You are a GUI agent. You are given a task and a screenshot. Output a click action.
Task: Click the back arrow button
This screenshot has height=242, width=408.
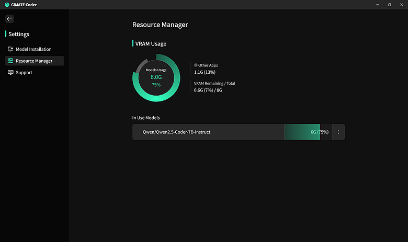9,19
